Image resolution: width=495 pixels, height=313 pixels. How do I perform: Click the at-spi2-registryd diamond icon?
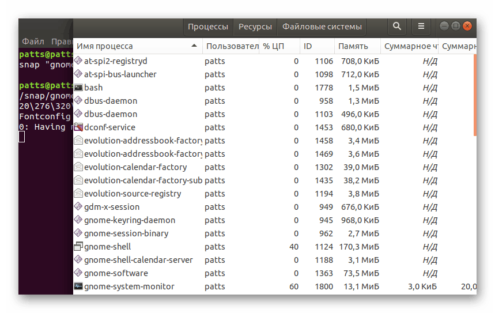coord(78,61)
